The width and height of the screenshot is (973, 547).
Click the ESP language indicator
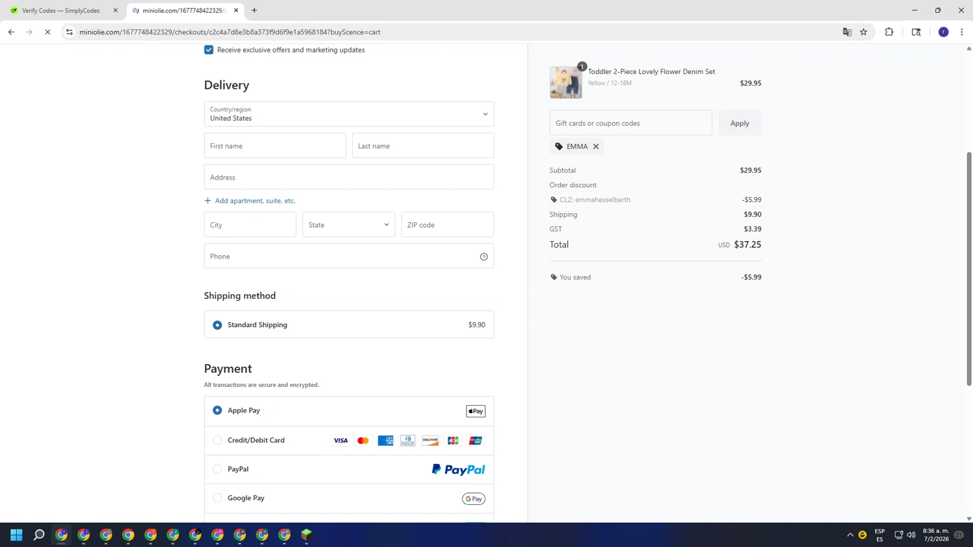(880, 535)
